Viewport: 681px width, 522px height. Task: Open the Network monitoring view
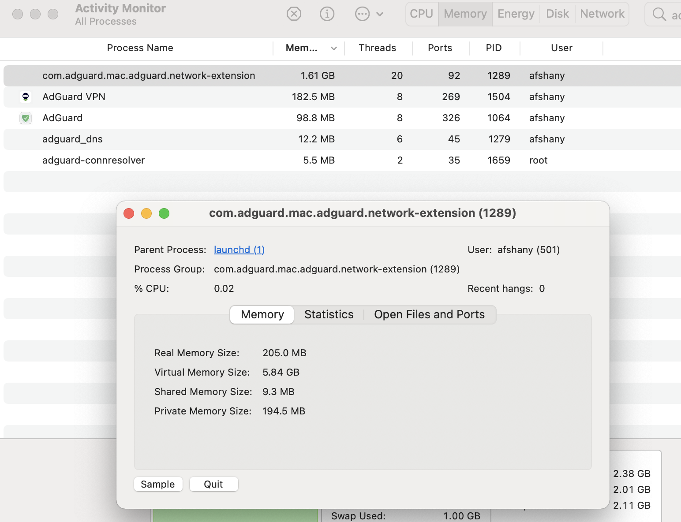click(x=602, y=14)
